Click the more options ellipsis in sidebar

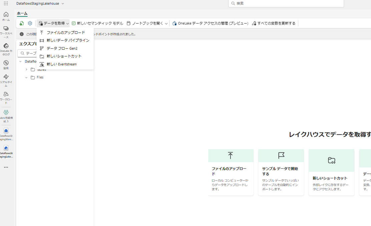coord(6,167)
